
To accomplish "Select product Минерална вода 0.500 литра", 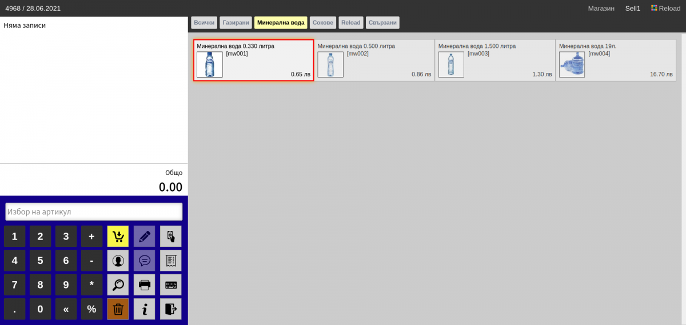I will pos(374,60).
